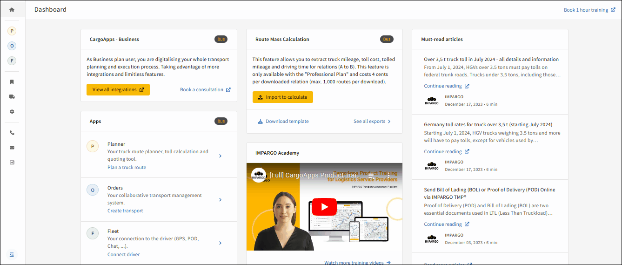Click View all integrations button
The width and height of the screenshot is (622, 265).
tap(118, 90)
